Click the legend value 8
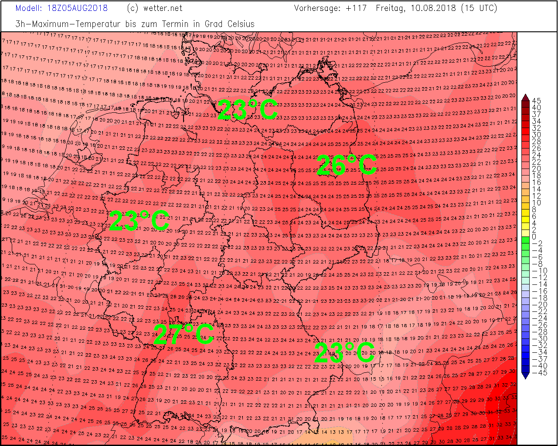Image resolution: width=558 pixels, height=446 pixels. [x=534, y=209]
